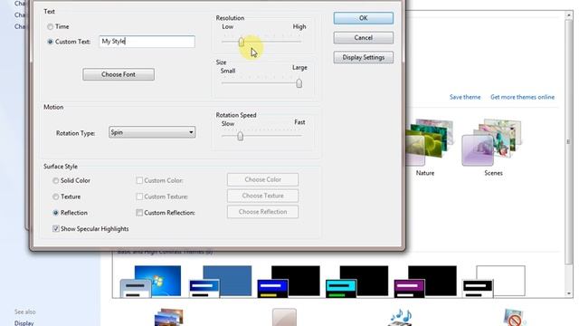Select the Texture surface style

point(55,197)
